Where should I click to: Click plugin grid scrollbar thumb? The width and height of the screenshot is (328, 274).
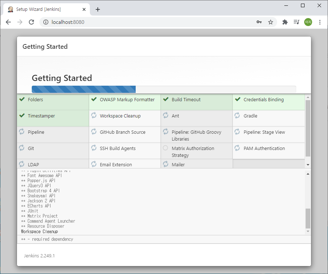[x=308, y=128]
